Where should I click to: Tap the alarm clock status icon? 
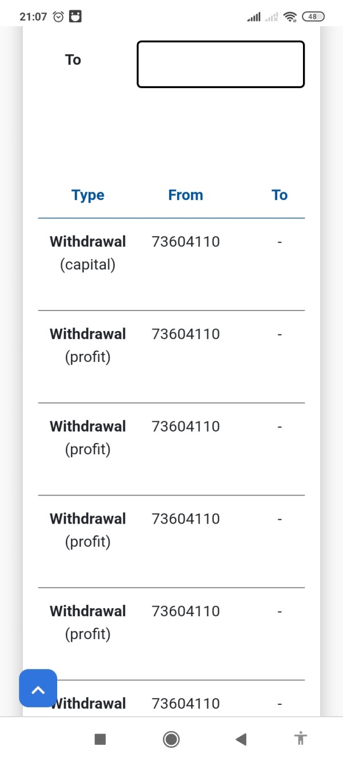(58, 17)
